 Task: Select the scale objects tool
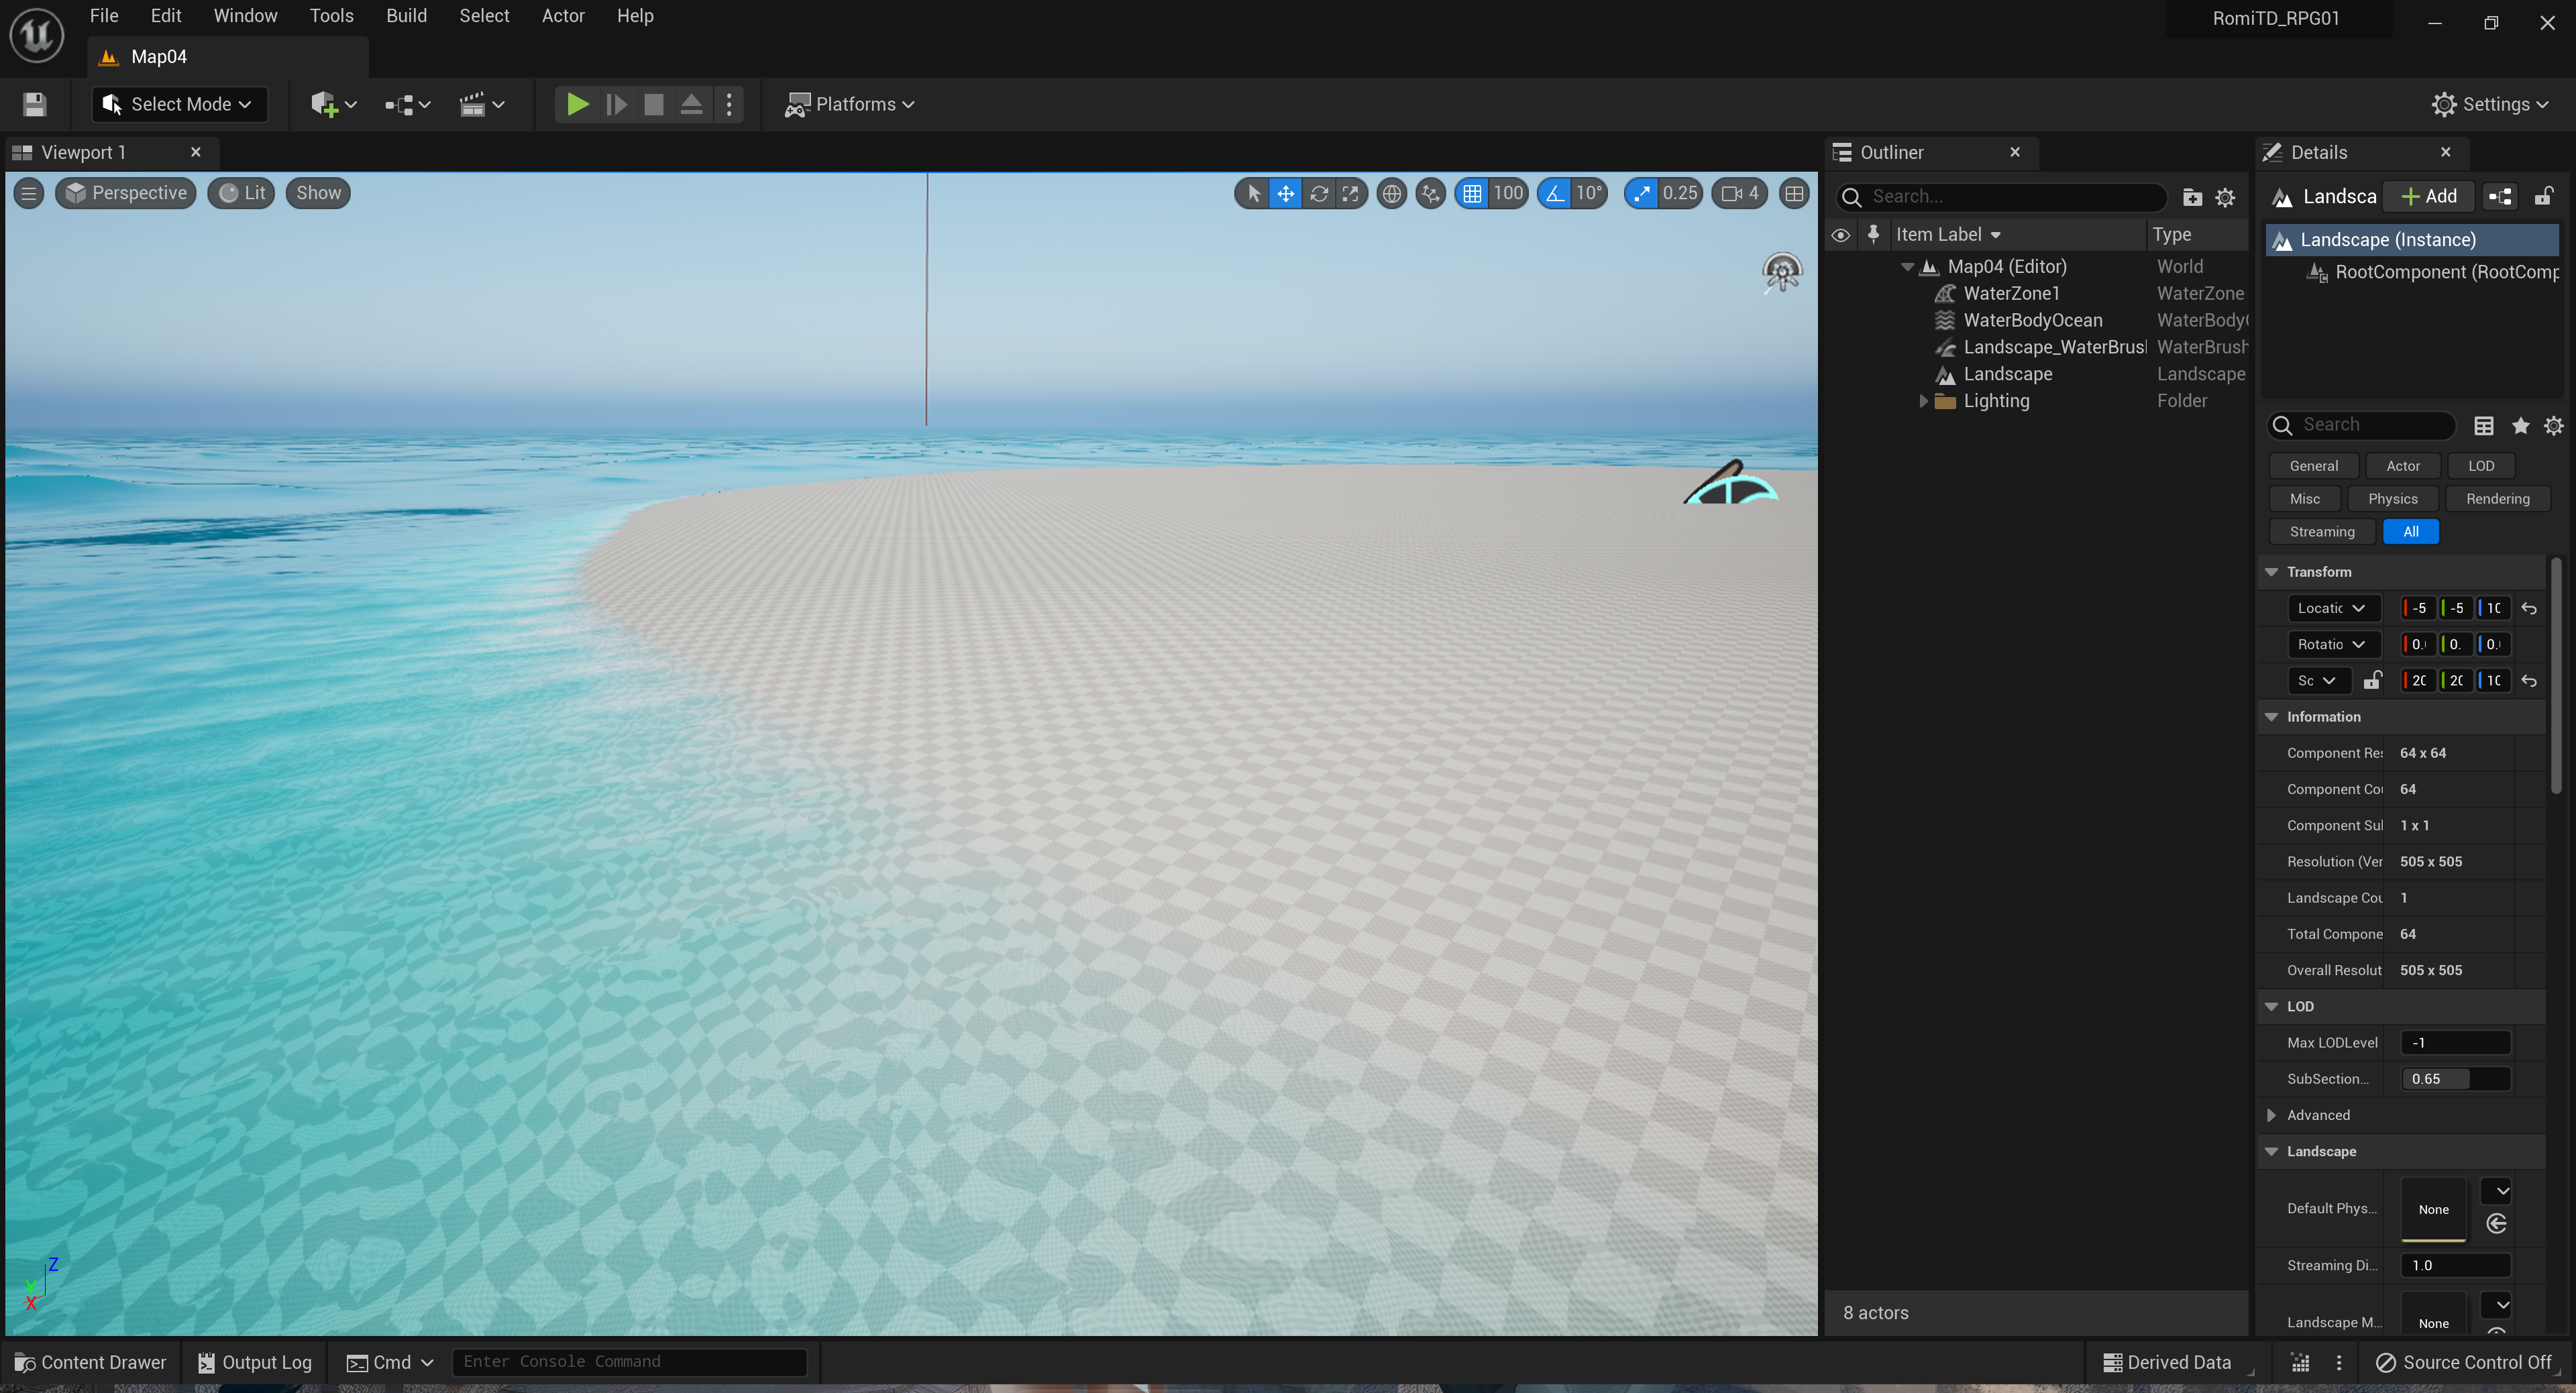pyautogui.click(x=1351, y=193)
